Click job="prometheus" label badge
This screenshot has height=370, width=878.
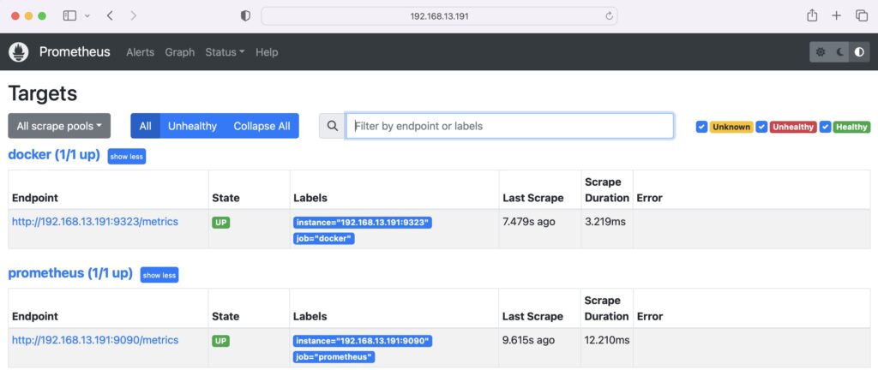(x=334, y=357)
